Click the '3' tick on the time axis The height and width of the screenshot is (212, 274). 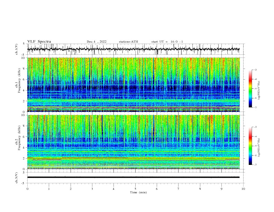point(92,189)
